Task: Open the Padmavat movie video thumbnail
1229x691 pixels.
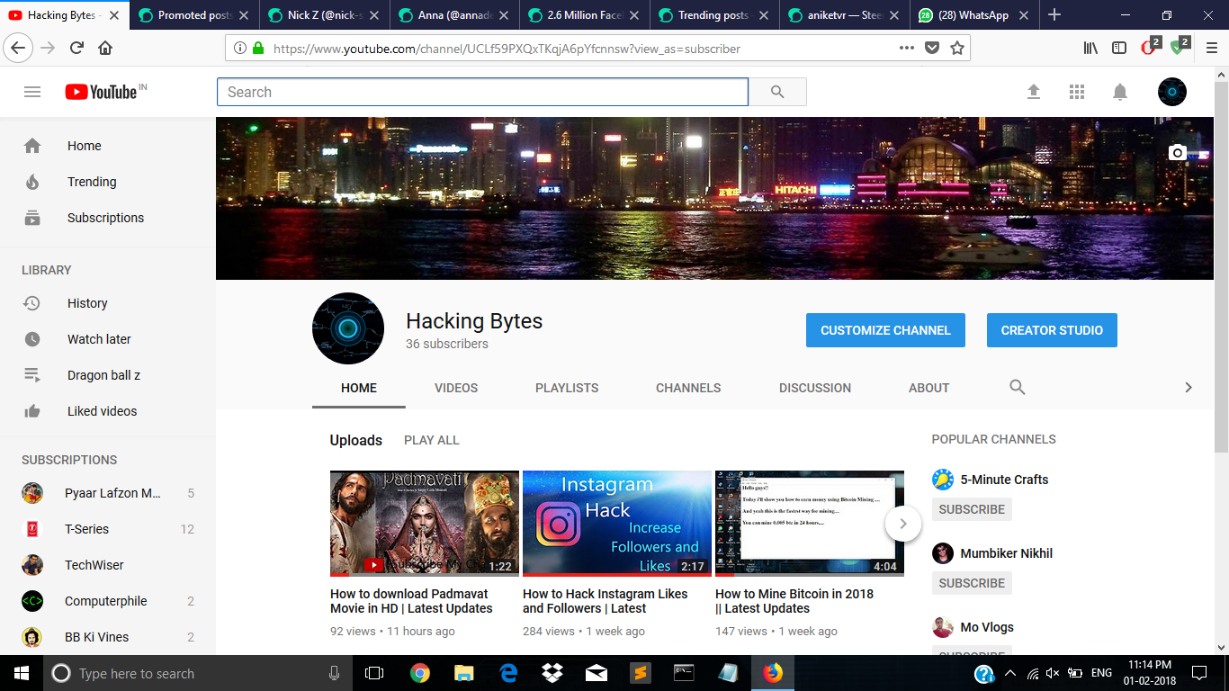Action: click(425, 524)
